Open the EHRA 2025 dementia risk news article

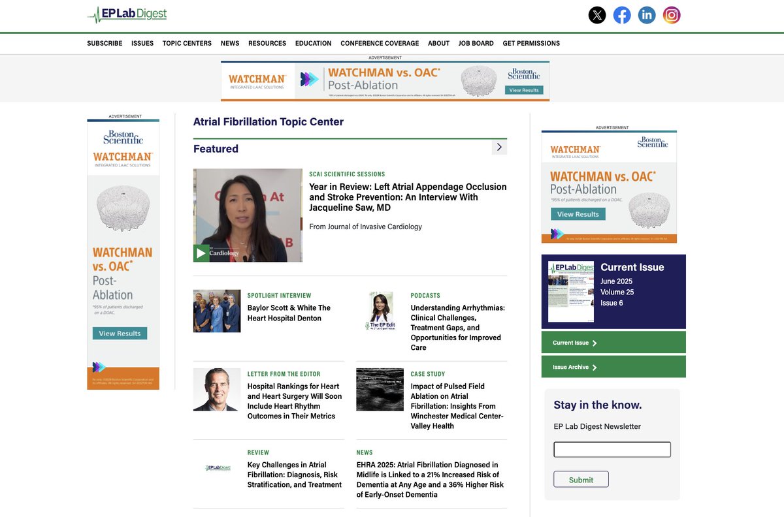(x=431, y=480)
